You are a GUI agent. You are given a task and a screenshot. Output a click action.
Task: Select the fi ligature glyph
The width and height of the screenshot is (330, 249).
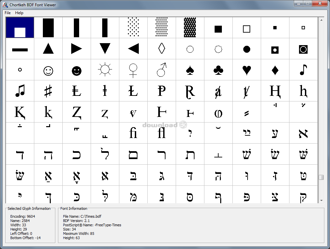pos(133,133)
